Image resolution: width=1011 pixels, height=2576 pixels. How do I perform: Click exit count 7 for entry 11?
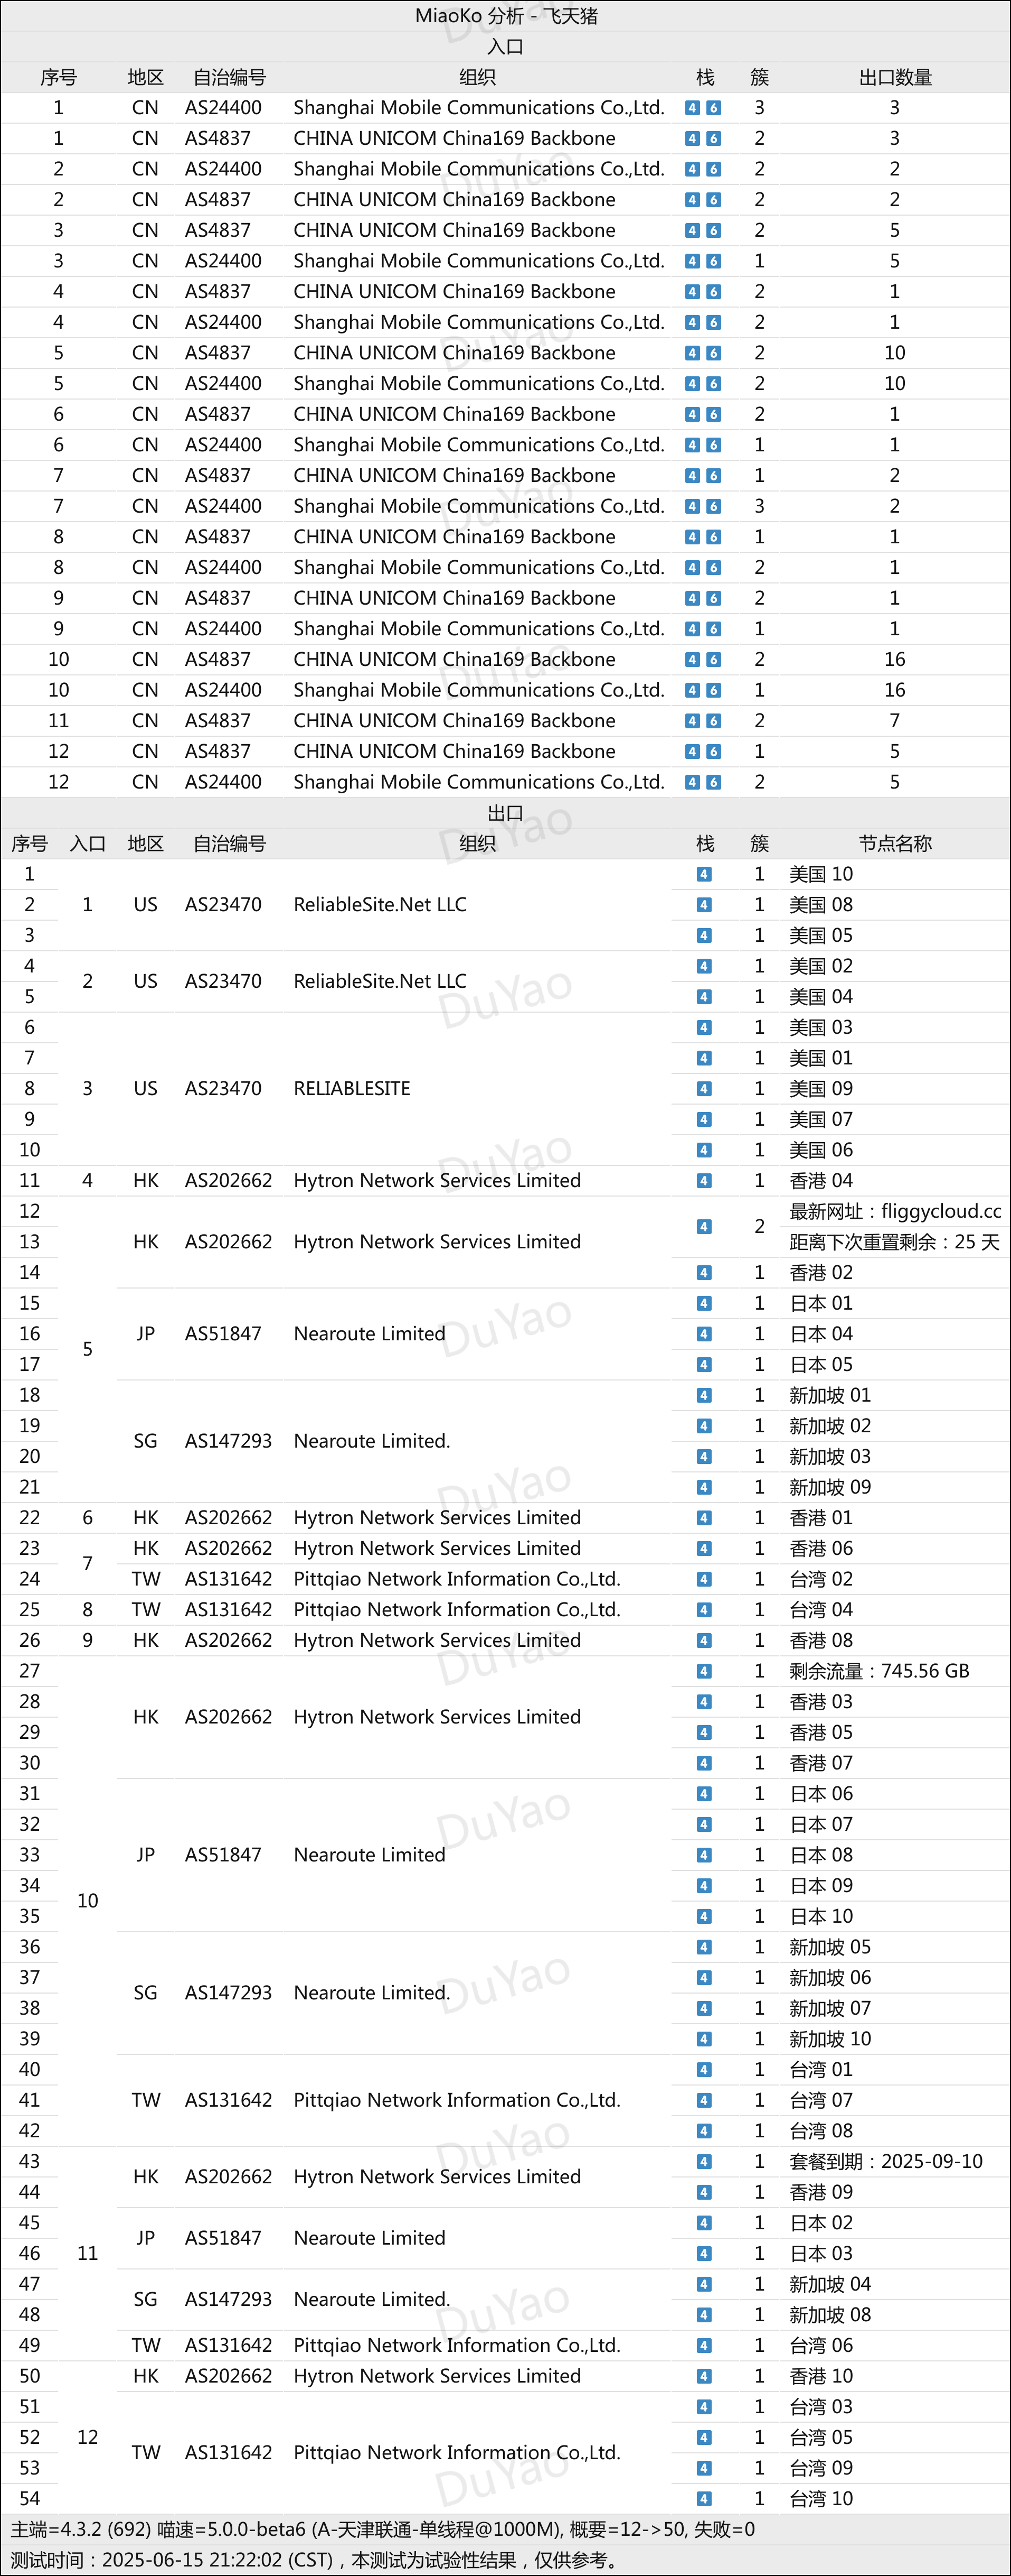(x=895, y=721)
